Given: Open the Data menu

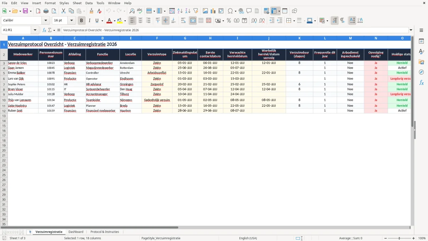Looking at the screenshot, I should tap(89, 3).
